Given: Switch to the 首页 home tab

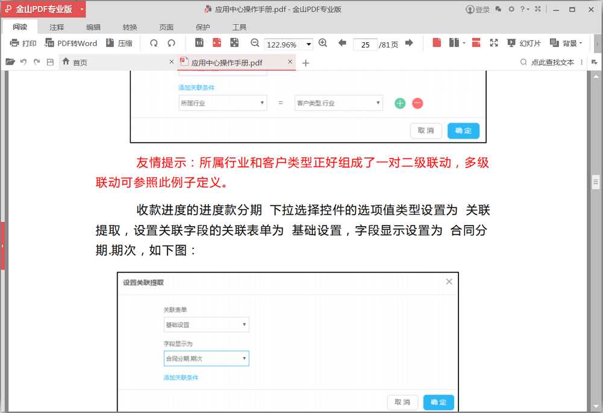Looking at the screenshot, I should (x=79, y=62).
